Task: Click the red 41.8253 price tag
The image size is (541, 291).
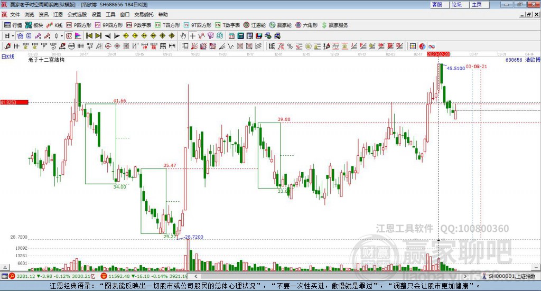Action: 14,102
